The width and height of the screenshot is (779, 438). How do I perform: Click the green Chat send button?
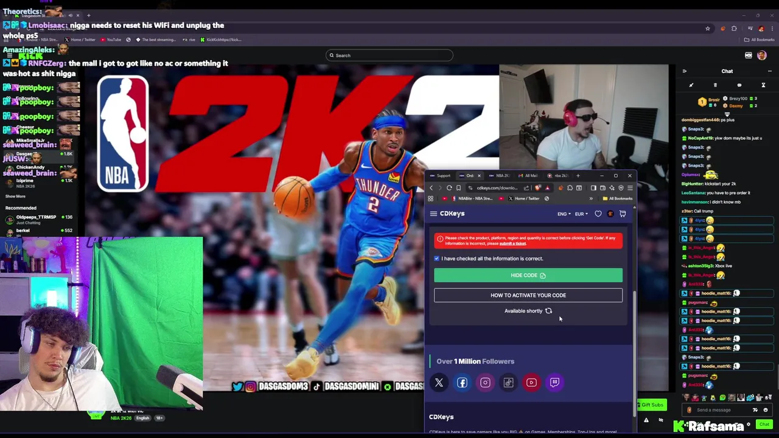[764, 425]
